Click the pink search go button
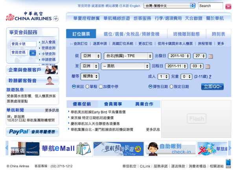This screenshot has width=236, height=174. click(228, 6)
